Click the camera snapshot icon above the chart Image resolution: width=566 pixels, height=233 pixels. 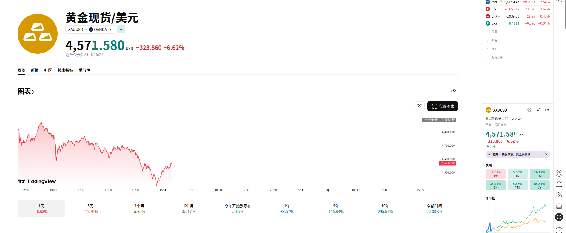(x=419, y=106)
